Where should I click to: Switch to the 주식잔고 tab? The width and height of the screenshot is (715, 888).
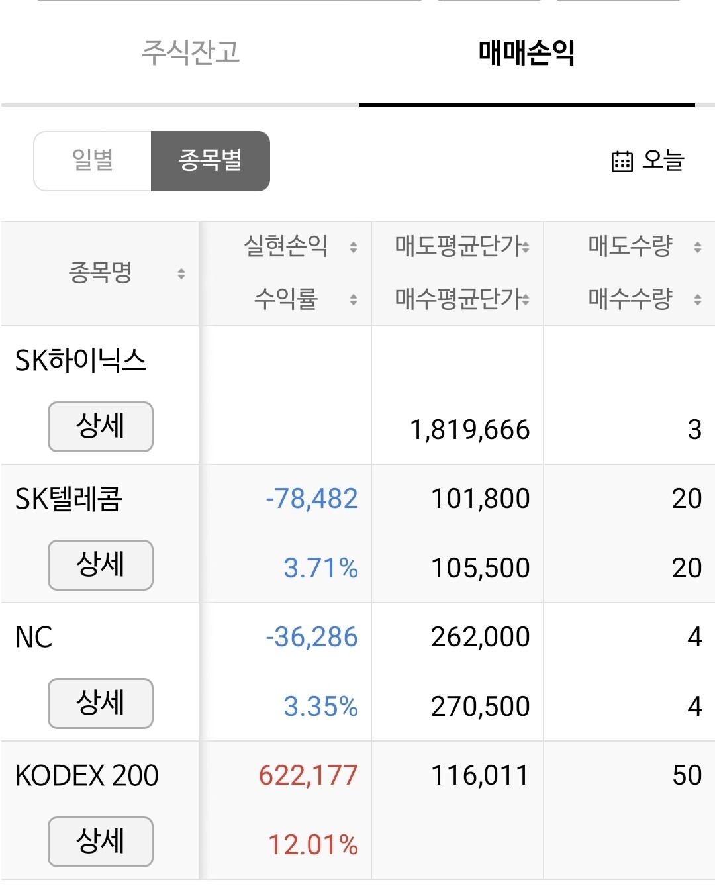click(191, 52)
